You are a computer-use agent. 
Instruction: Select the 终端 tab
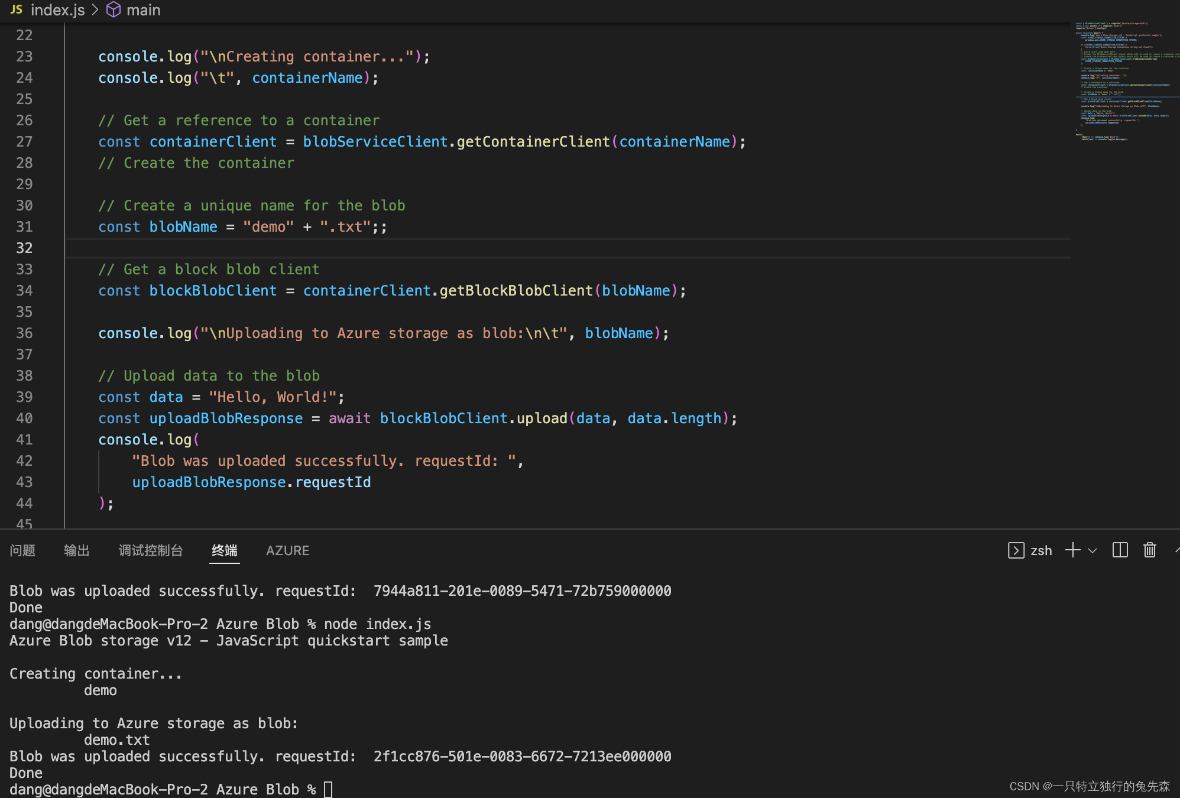coord(225,550)
